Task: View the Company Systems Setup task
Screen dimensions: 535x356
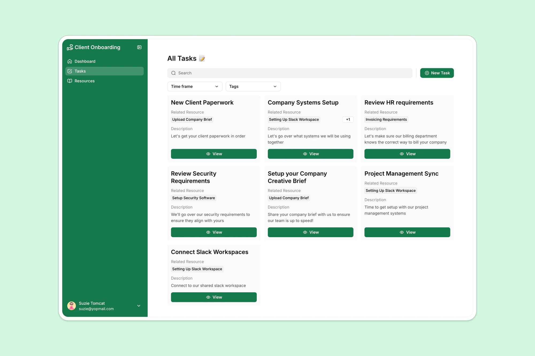Action: pos(310,154)
